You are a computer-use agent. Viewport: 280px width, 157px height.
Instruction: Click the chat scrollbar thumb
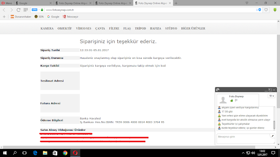(x=274, y=125)
